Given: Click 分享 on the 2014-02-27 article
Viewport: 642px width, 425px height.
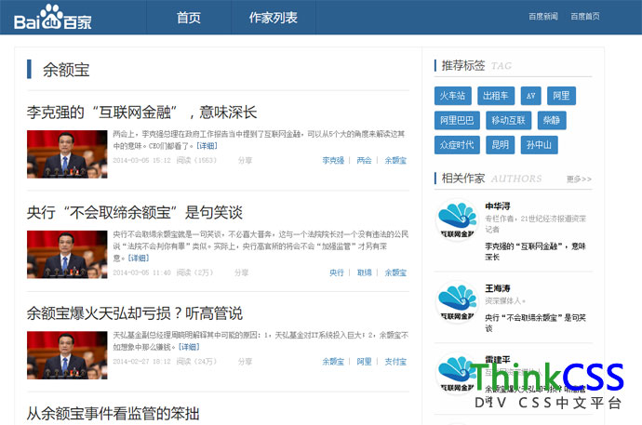Looking at the screenshot, I should point(245,362).
